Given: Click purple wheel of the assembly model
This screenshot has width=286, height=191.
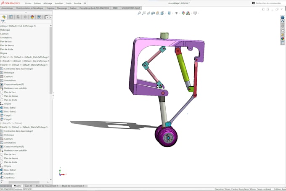Looking at the screenshot, I should coord(167,136).
